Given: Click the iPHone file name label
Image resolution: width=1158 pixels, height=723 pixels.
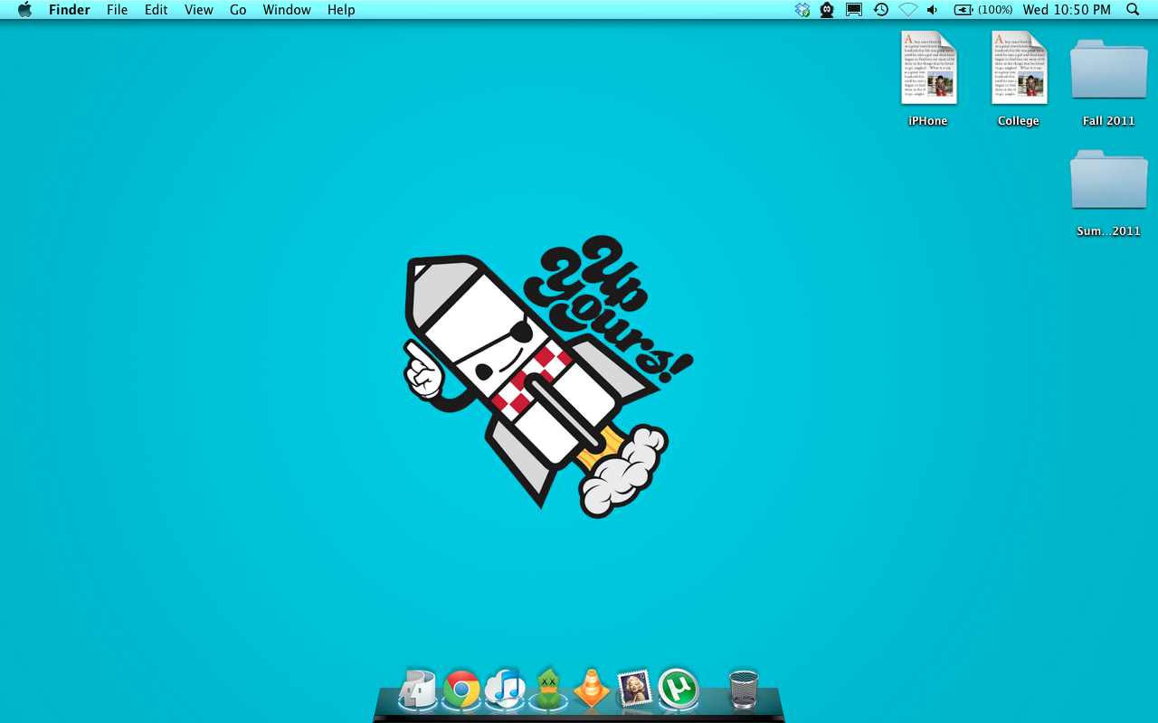Looking at the screenshot, I should 928,121.
